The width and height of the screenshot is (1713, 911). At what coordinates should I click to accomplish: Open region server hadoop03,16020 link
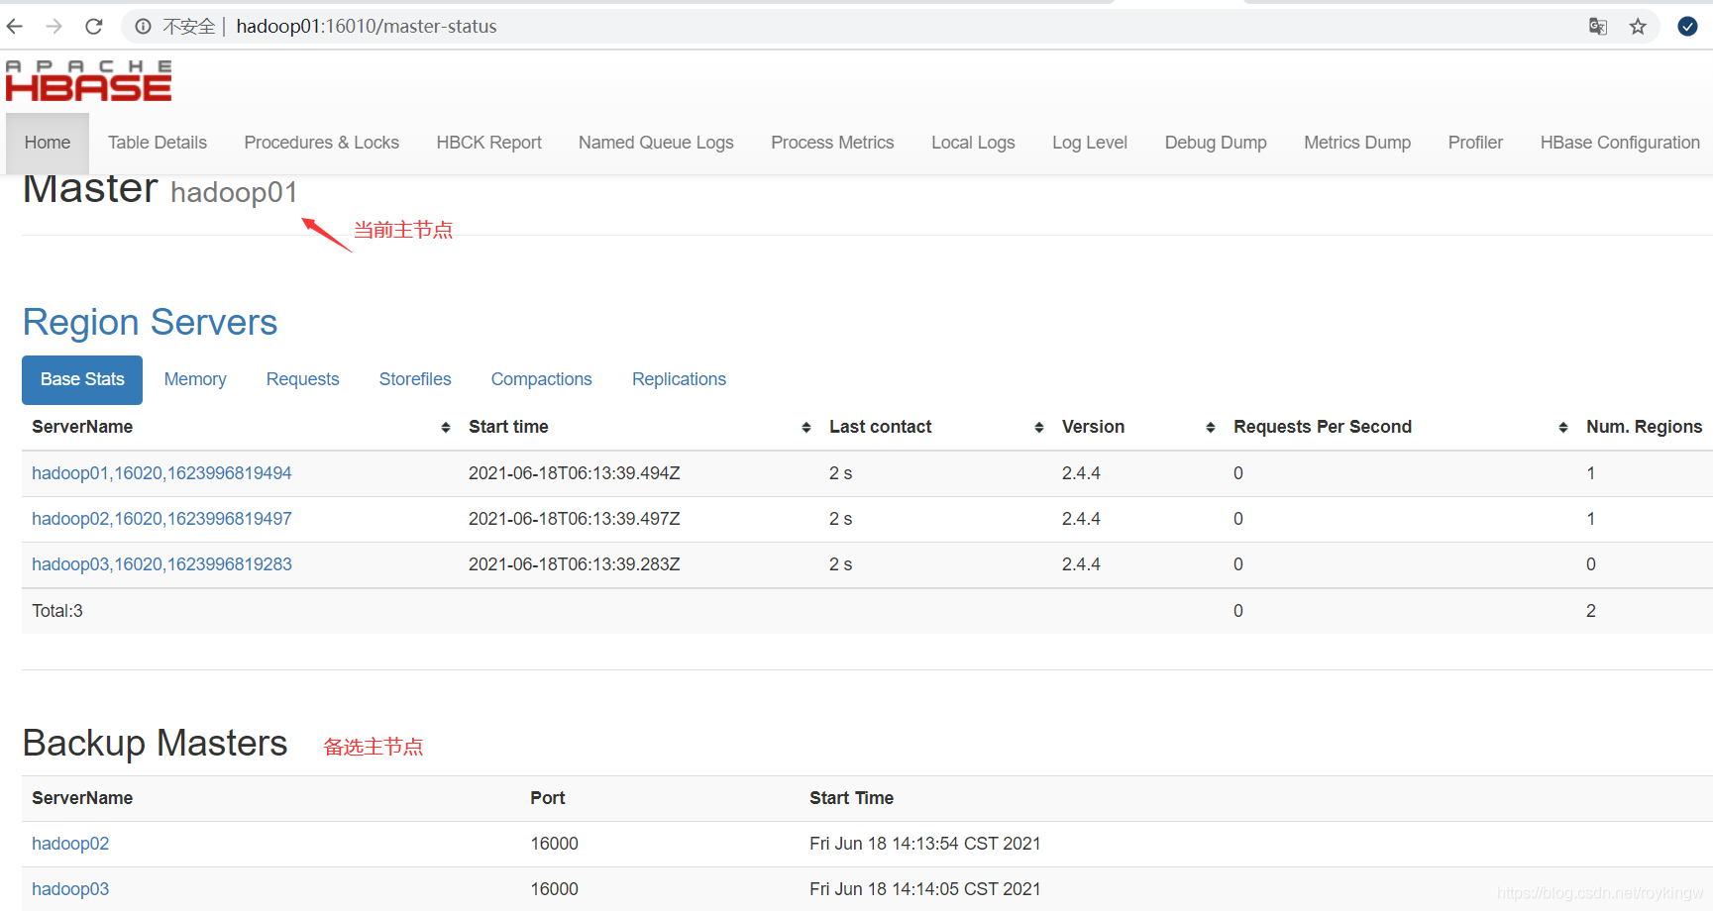tap(161, 564)
